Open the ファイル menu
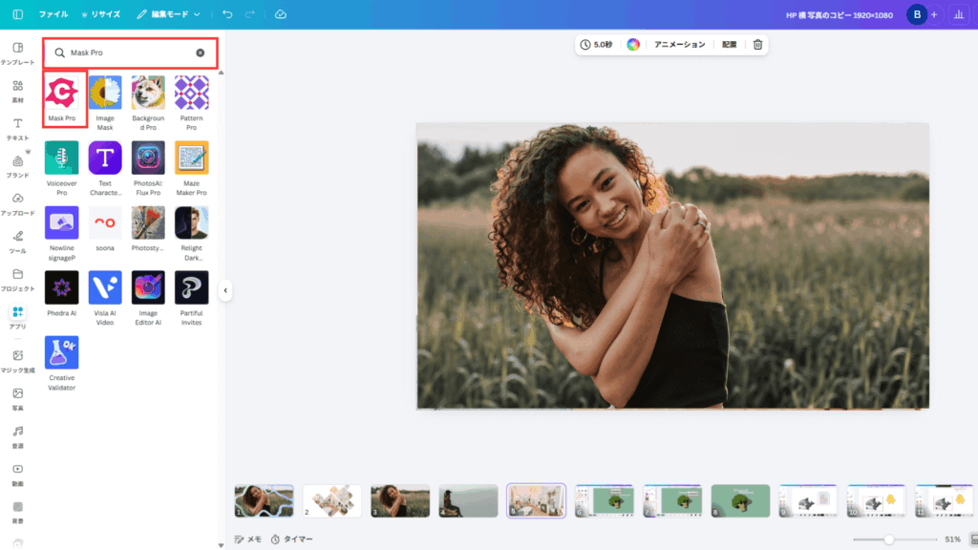 53,14
